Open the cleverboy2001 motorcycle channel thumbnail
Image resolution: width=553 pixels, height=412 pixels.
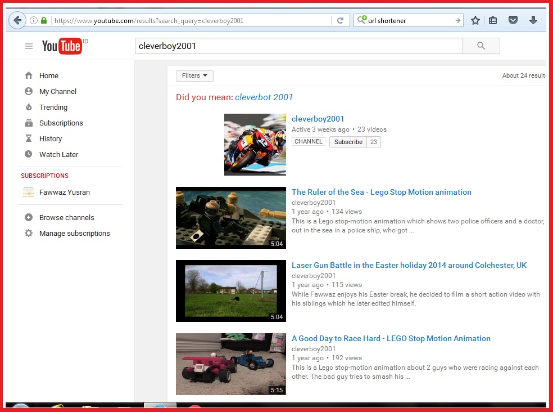pos(255,145)
